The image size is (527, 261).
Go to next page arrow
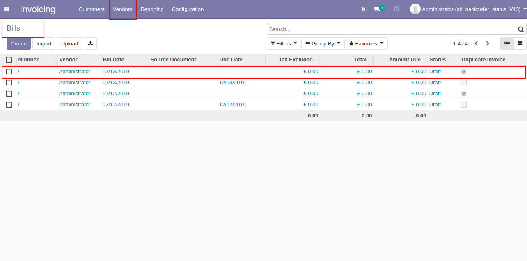coord(488,43)
